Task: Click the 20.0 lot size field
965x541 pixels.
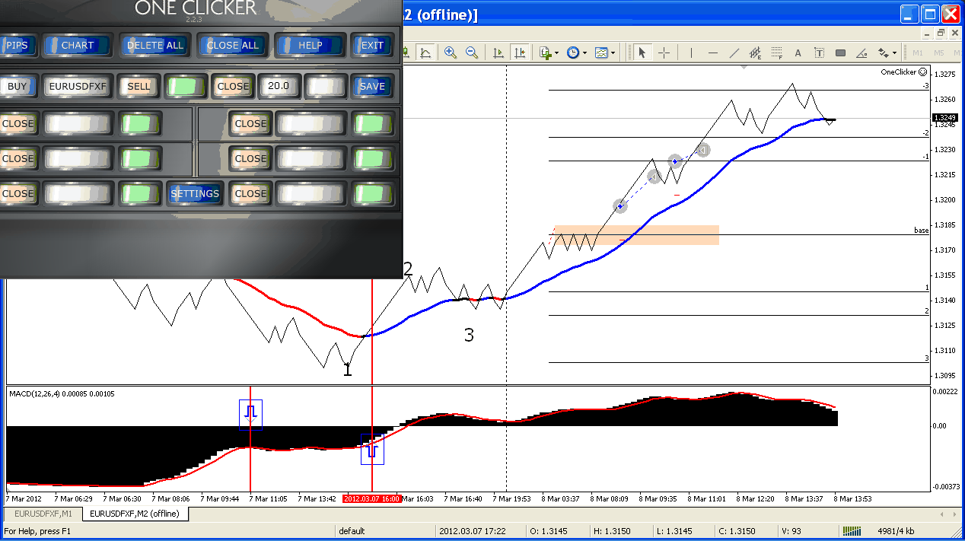Action: (x=279, y=86)
